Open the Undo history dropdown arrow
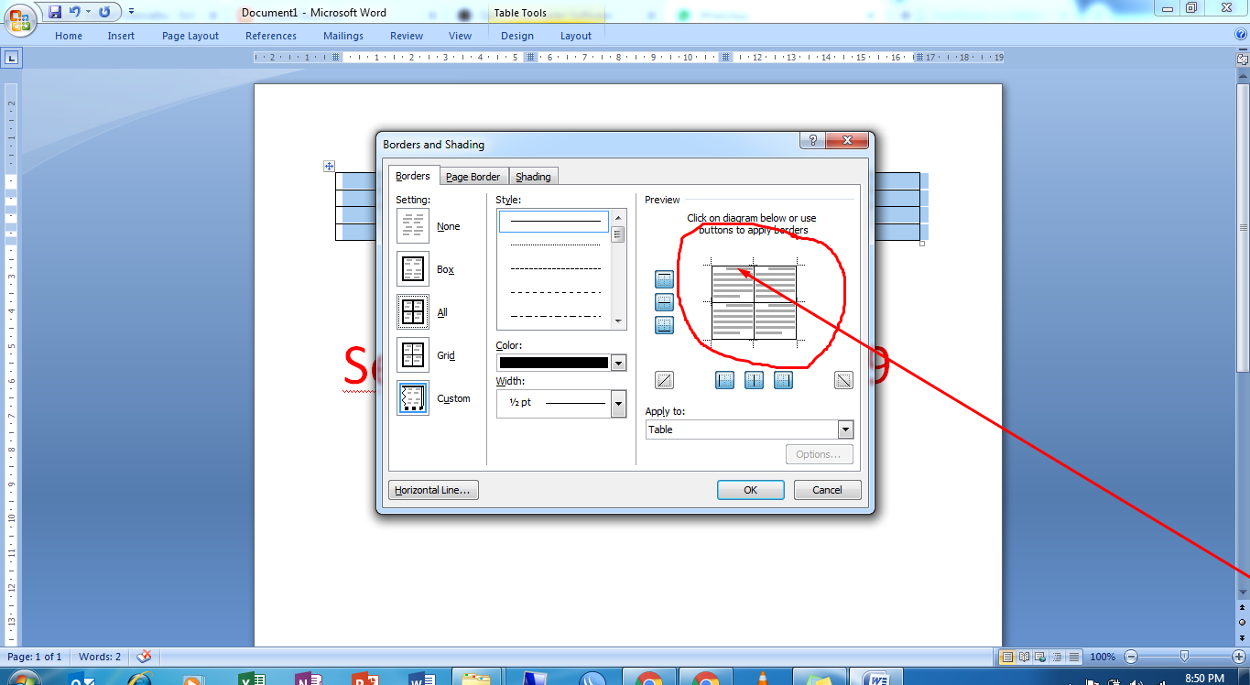This screenshot has width=1250, height=685. pyautogui.click(x=89, y=12)
